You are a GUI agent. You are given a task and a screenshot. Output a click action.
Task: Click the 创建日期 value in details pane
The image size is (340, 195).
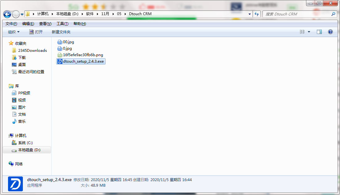pyautogui.click(x=171, y=180)
